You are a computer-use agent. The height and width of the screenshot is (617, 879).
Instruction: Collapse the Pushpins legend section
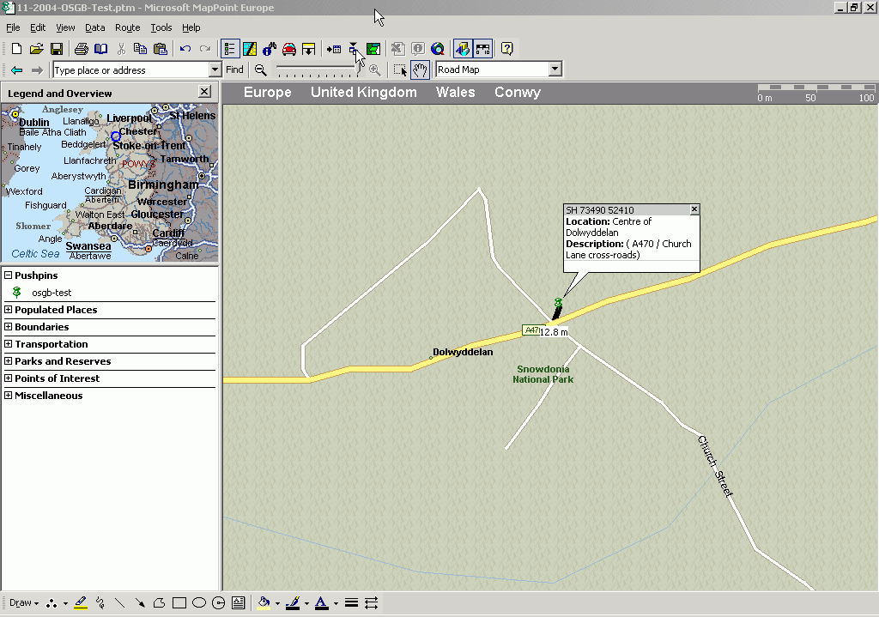(x=9, y=275)
